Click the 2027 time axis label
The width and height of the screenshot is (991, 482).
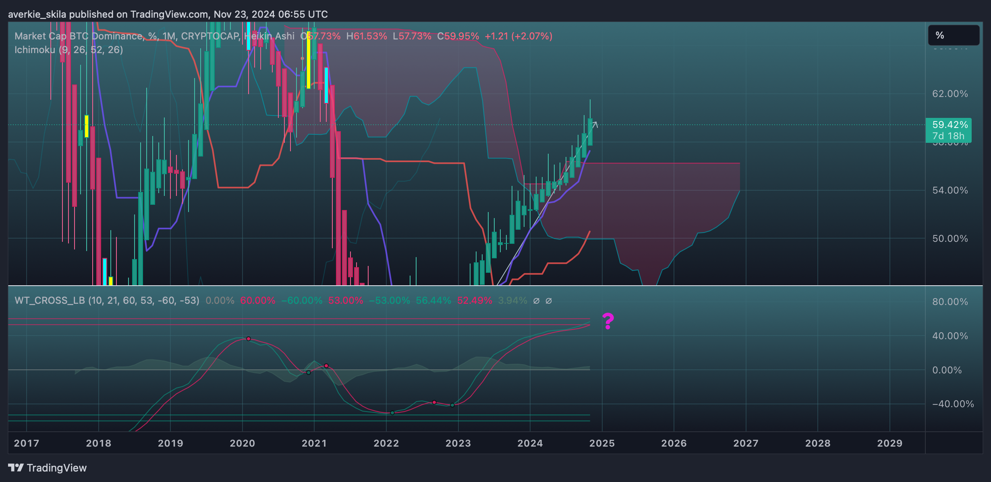746,443
